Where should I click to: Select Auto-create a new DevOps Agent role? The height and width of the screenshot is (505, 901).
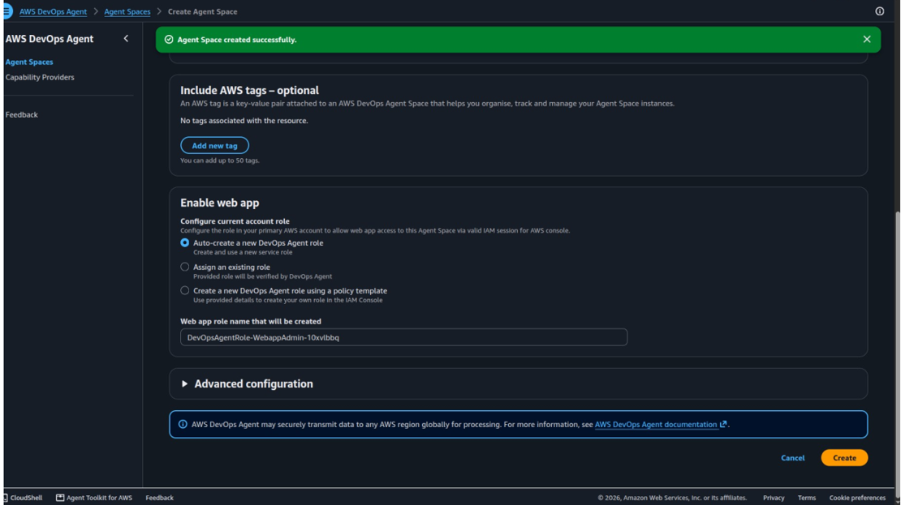pyautogui.click(x=184, y=242)
